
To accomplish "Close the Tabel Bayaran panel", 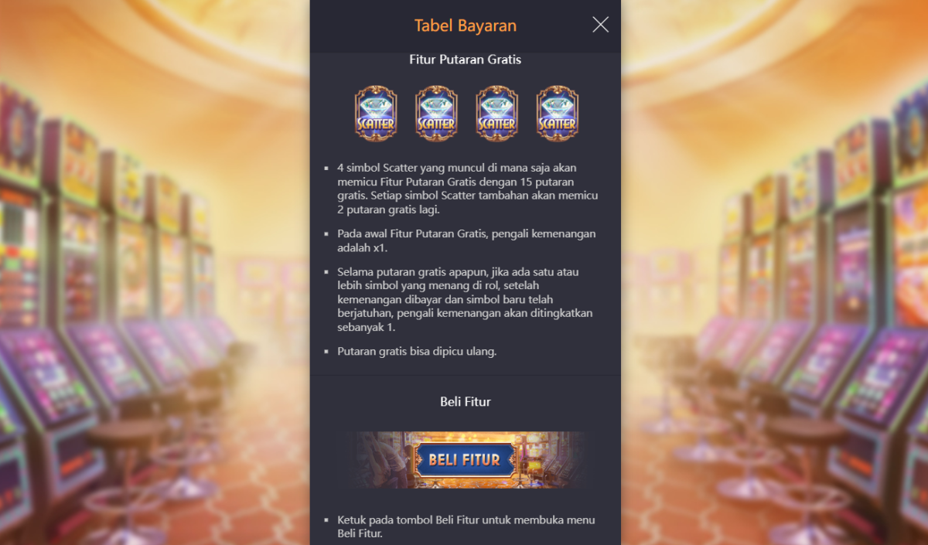I will (x=600, y=25).
